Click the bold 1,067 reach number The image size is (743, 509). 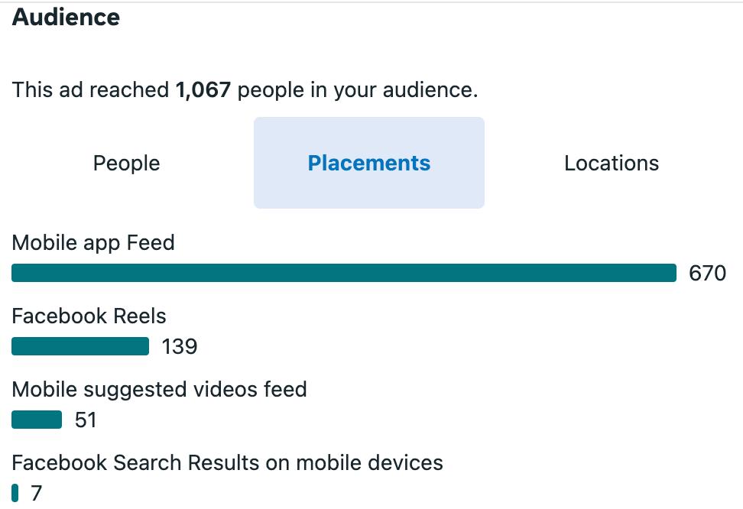click(x=203, y=90)
